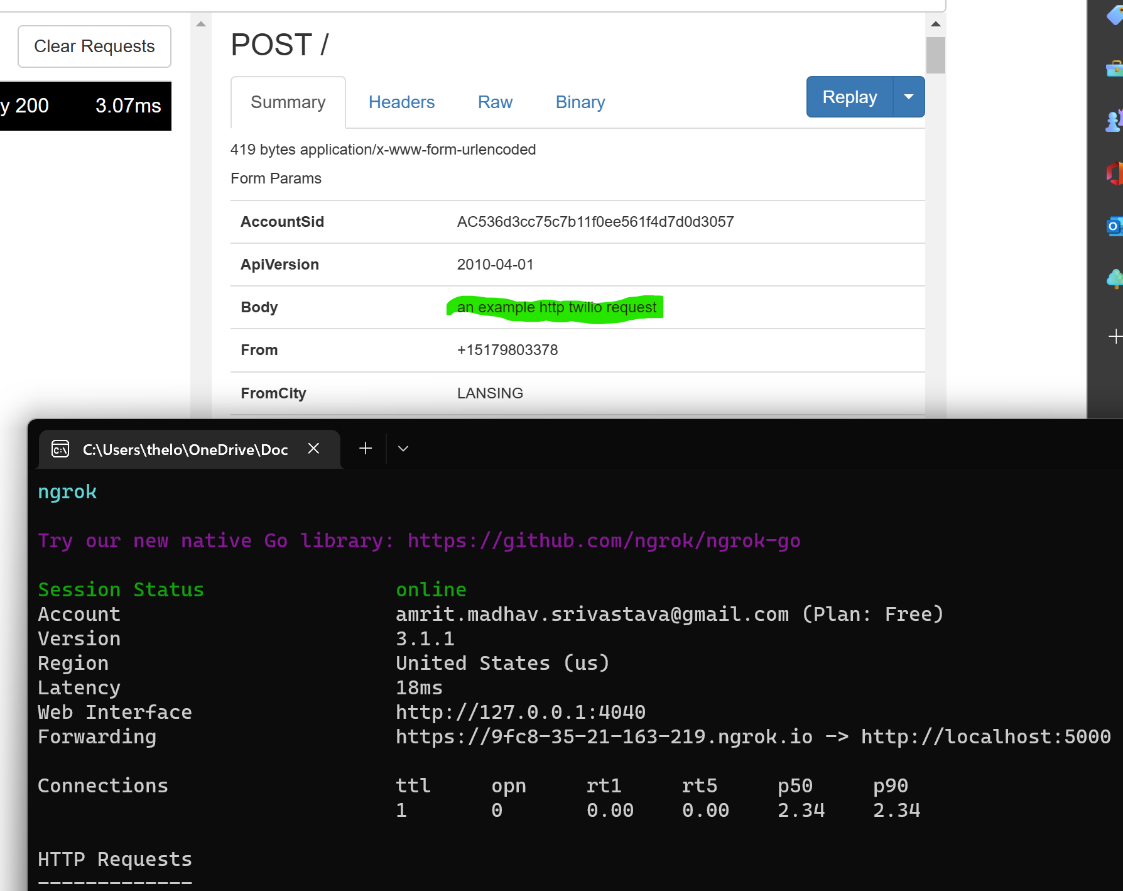
Task: Click the "Body" parameter name
Action: pyautogui.click(x=259, y=307)
